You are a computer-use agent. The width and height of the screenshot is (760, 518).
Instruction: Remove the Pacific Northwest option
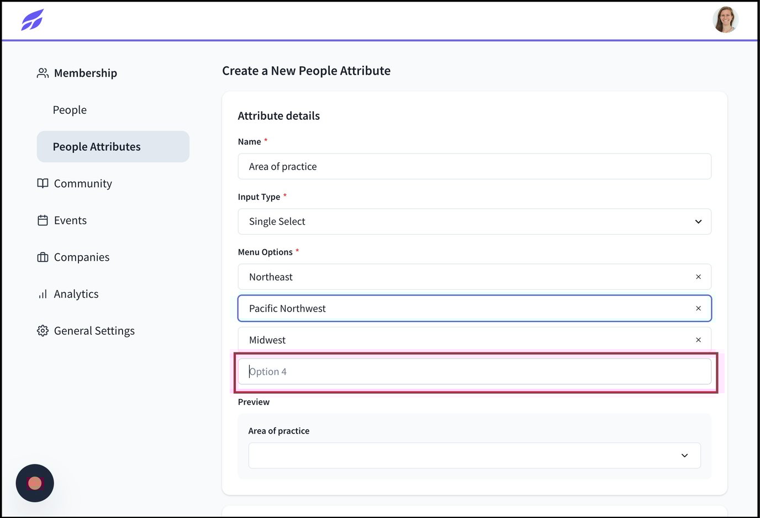tap(698, 308)
